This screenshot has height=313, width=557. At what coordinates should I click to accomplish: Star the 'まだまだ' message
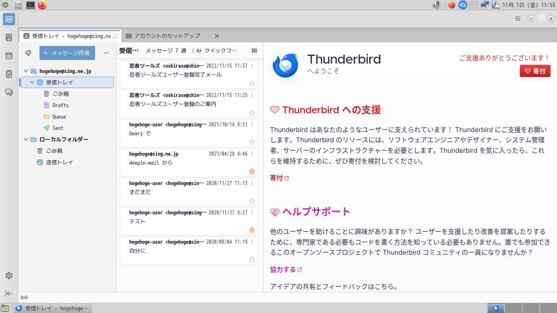[252, 201]
